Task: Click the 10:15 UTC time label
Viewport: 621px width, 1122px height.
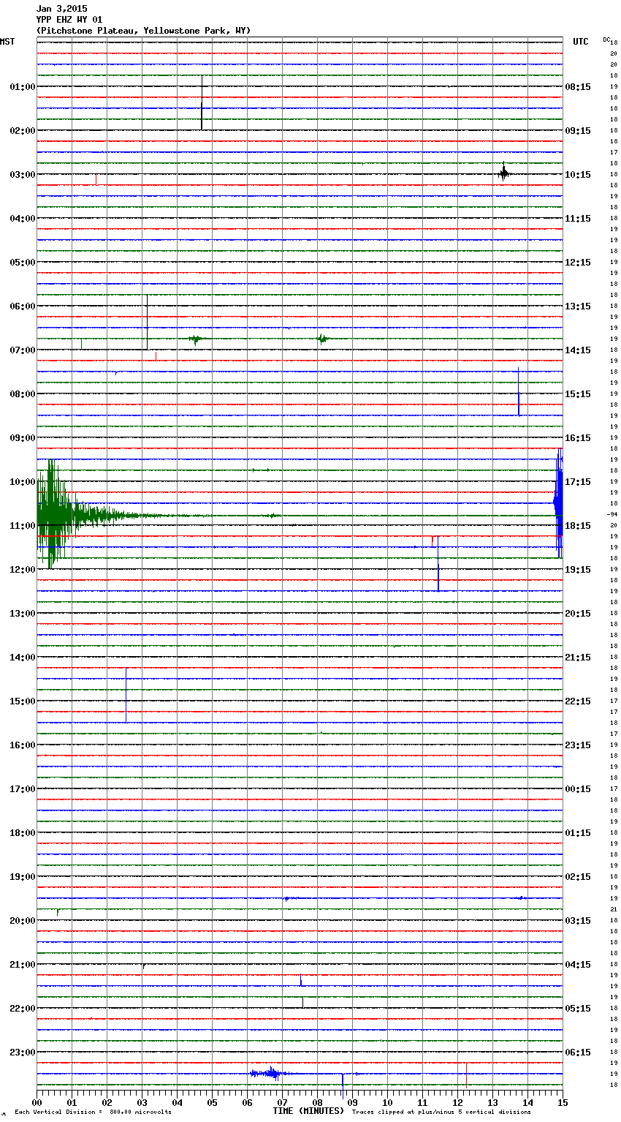Action: [x=578, y=175]
